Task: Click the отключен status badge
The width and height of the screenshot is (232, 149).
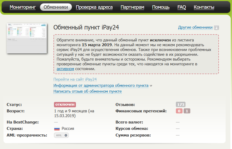Action: tap(65, 104)
